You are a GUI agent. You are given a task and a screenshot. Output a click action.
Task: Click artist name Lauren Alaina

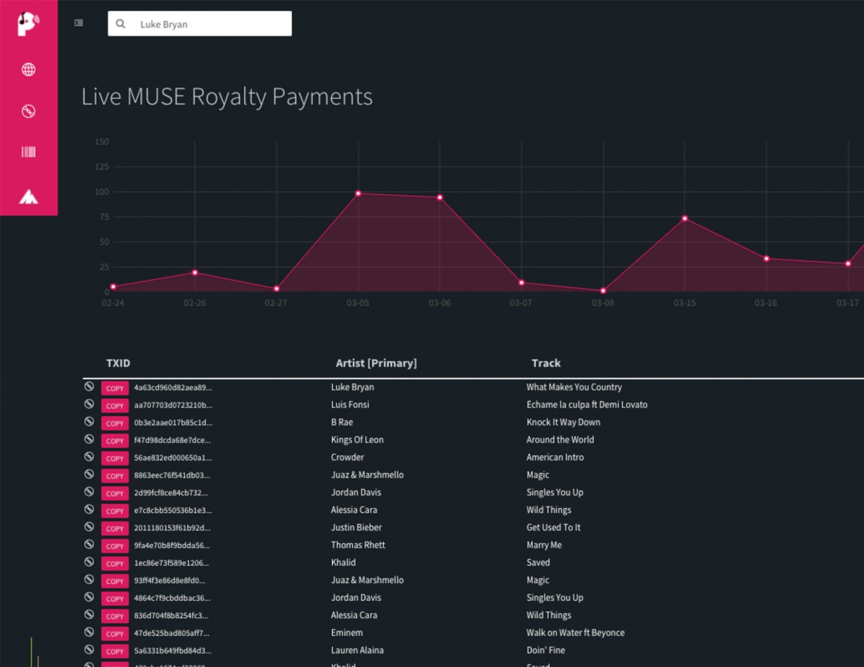tap(357, 650)
